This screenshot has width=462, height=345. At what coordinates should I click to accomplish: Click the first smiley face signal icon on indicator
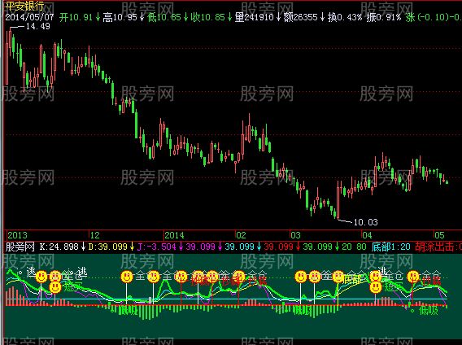click(41, 277)
